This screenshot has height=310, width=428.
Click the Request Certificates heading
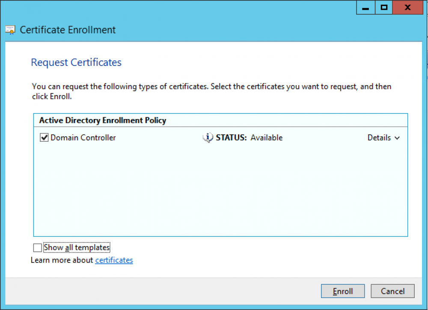tap(76, 63)
